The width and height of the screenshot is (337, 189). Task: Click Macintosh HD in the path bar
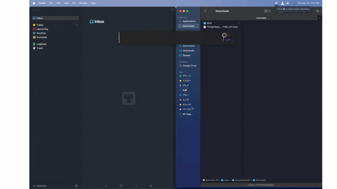(x=210, y=180)
